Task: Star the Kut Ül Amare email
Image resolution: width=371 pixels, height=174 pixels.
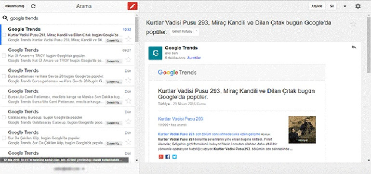Action: point(128,60)
